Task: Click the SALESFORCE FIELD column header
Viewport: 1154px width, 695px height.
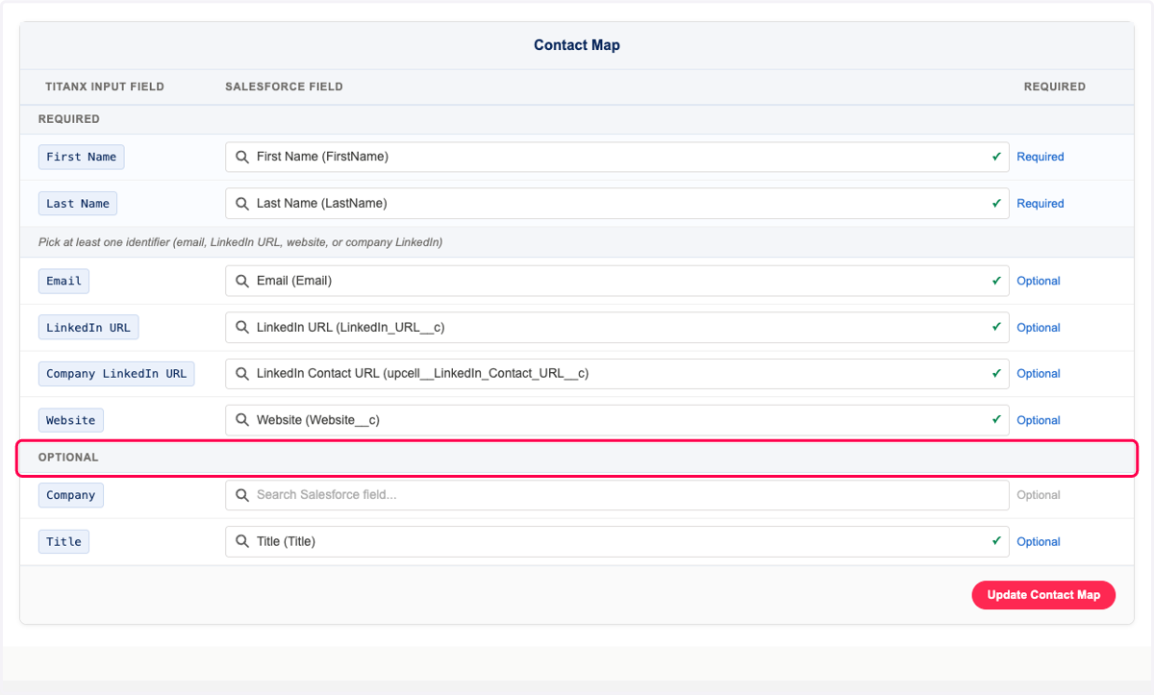Action: click(x=284, y=87)
